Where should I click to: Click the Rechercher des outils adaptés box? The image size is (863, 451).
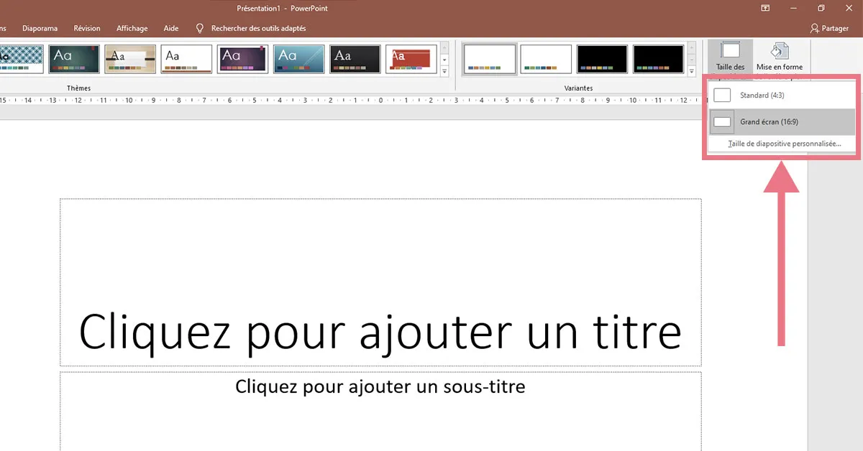point(258,29)
